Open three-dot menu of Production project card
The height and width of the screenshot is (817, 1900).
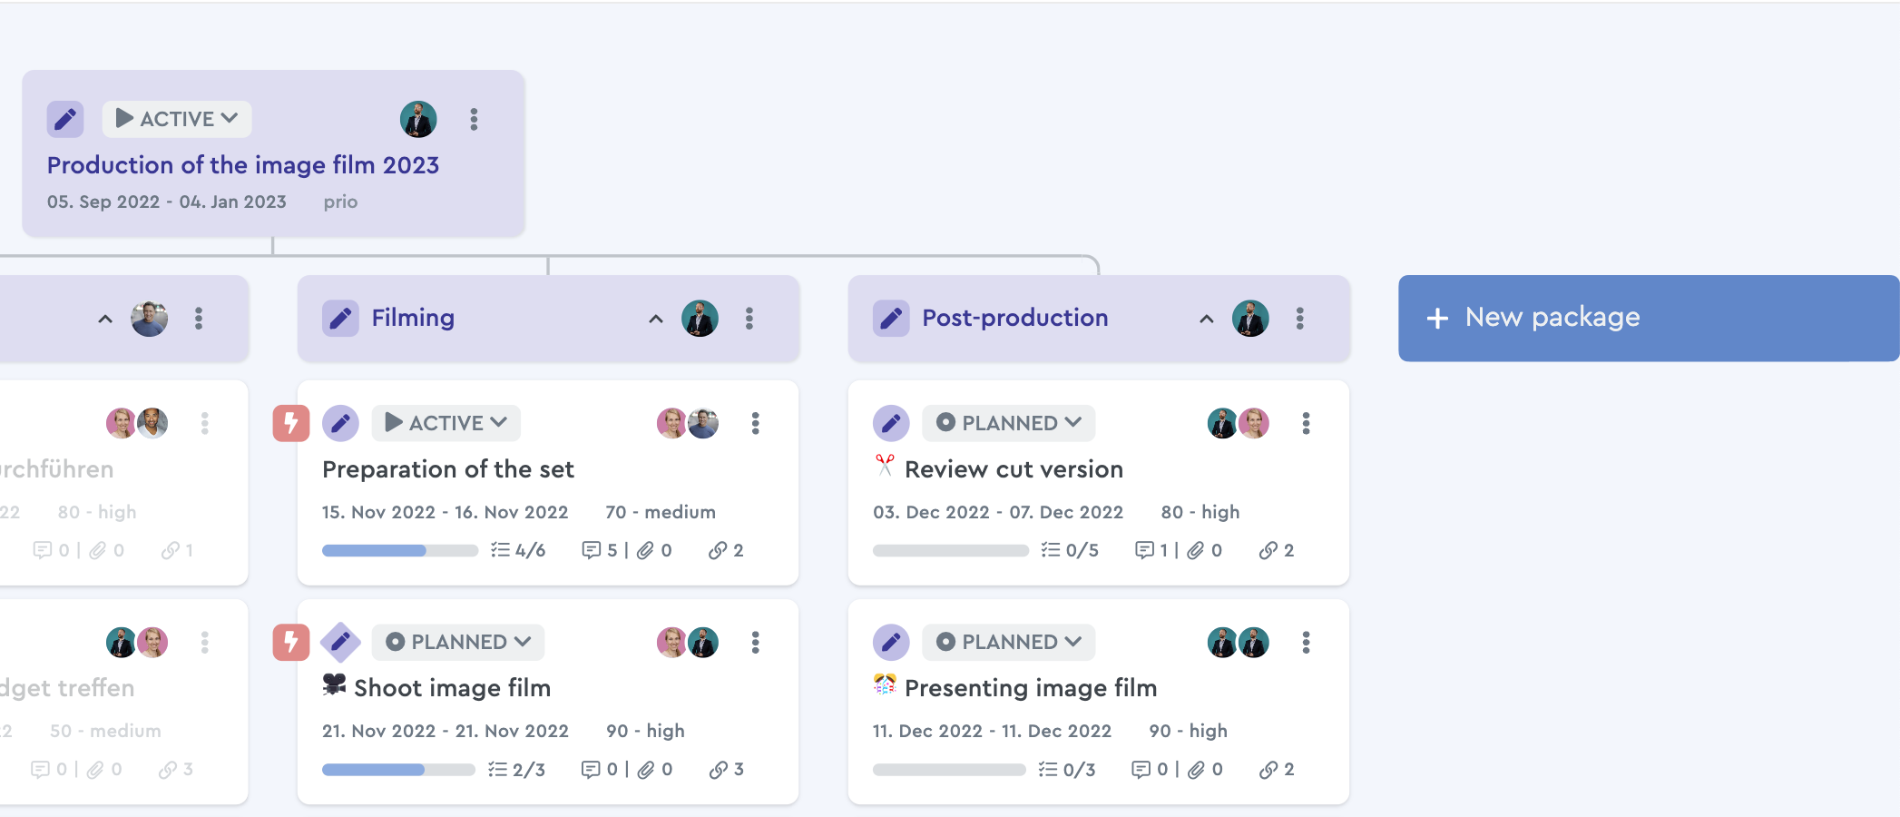click(474, 119)
